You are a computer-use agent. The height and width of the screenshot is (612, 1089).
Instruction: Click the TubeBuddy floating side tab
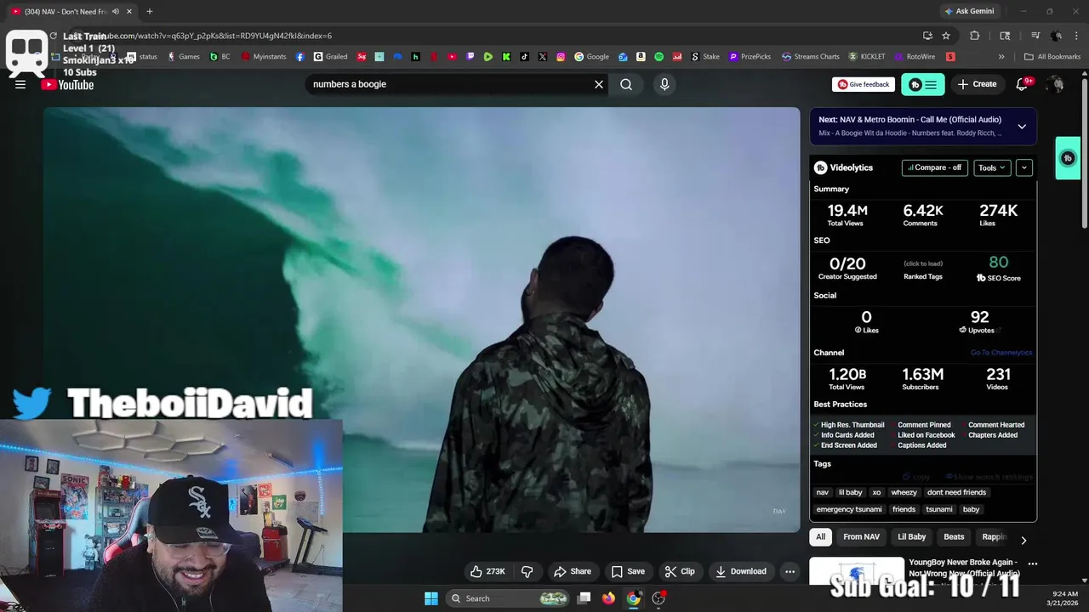[x=1068, y=158]
